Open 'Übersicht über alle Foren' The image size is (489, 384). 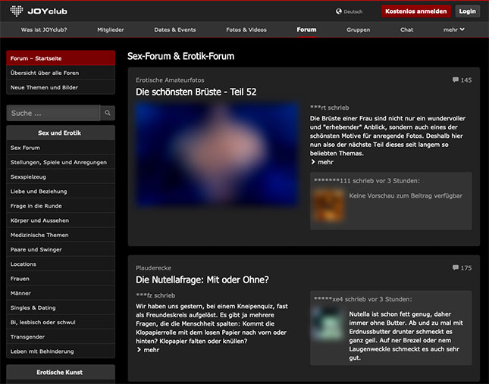pyautogui.click(x=61, y=73)
